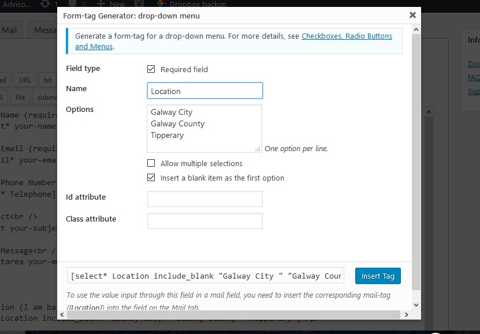This screenshot has height=334, width=480.
Task: Click dialog vertical scrollbar up arrow
Action: tap(416, 29)
